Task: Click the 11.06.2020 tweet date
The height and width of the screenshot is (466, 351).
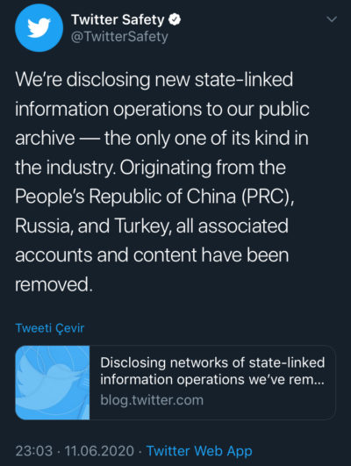Action: [x=99, y=451]
